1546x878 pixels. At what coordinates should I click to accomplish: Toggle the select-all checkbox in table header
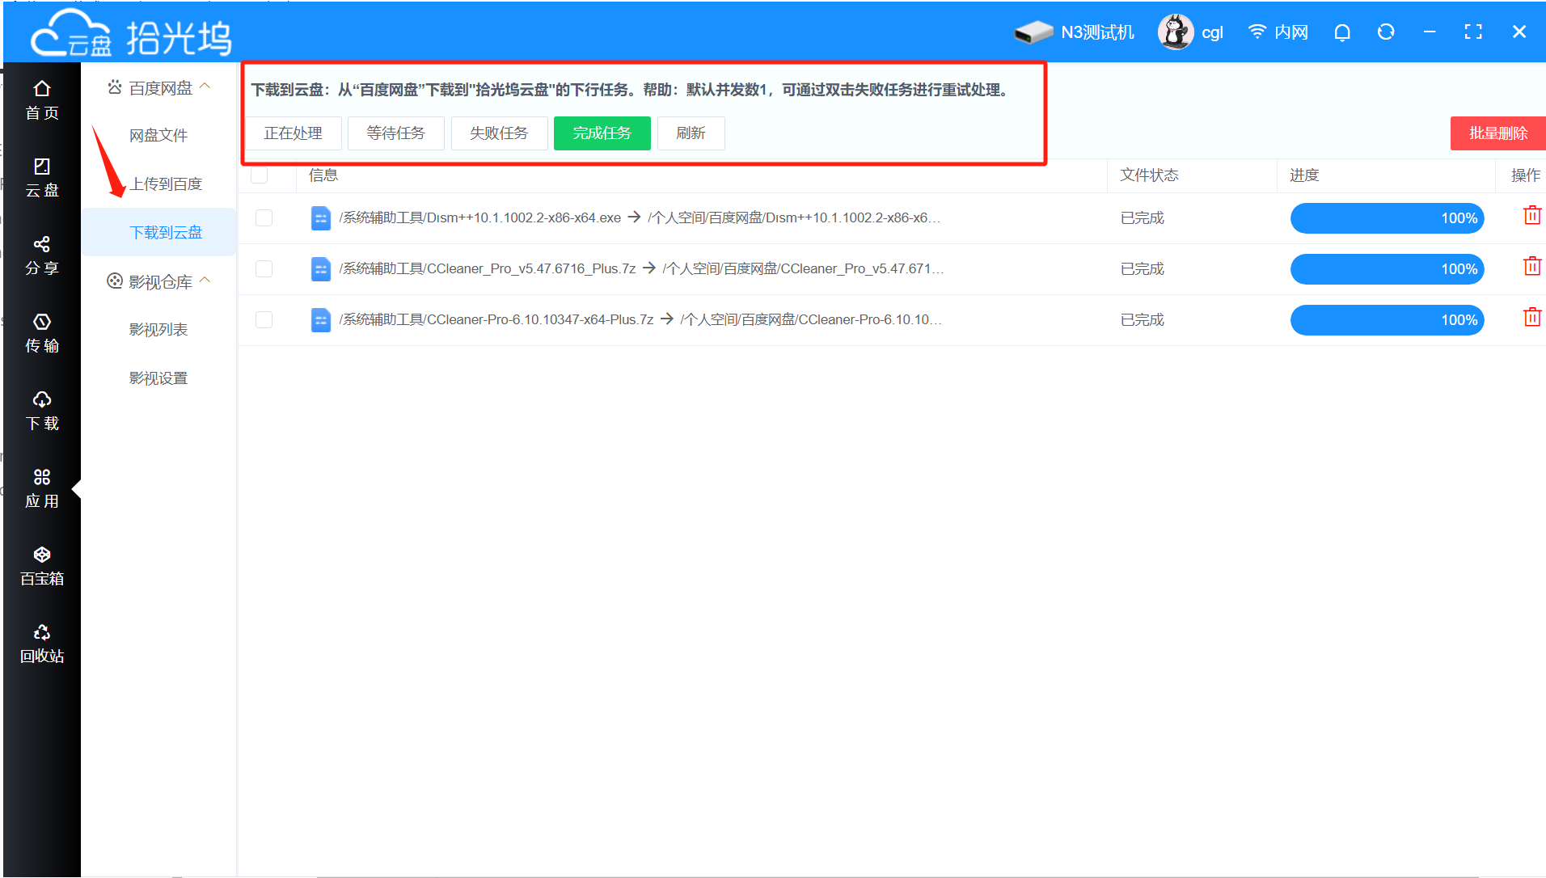coord(260,175)
